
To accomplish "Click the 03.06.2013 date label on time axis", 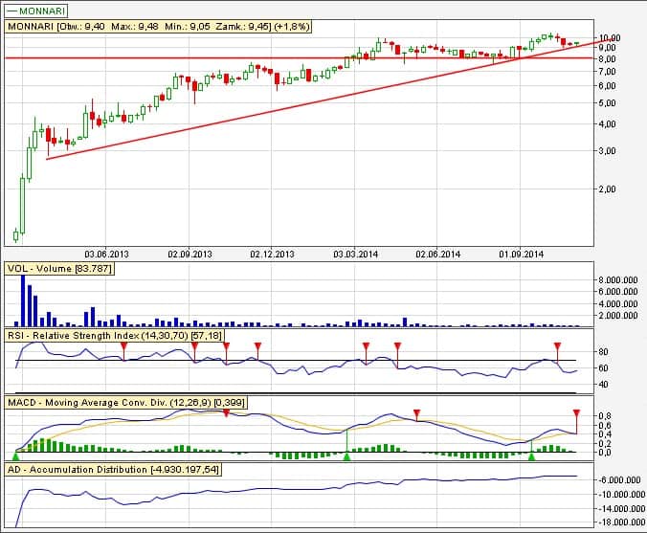I will pyautogui.click(x=108, y=254).
